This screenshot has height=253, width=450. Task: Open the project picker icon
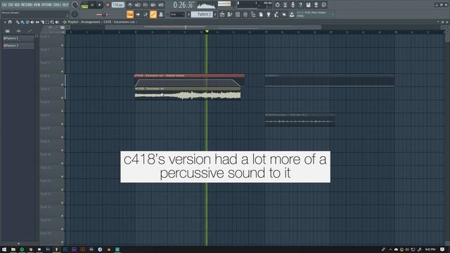261,14
